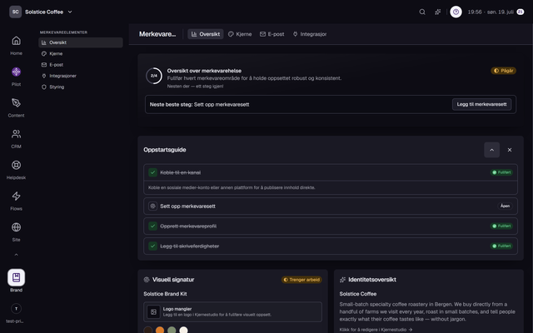Click the Fullført badge on Koble til en kanal
533x333 pixels.
pyautogui.click(x=501, y=172)
